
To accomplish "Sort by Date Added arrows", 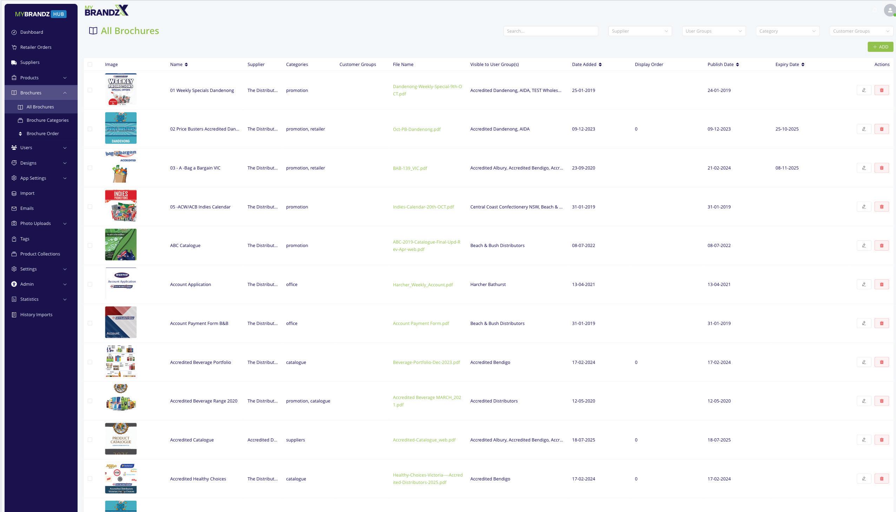I will 600,64.
